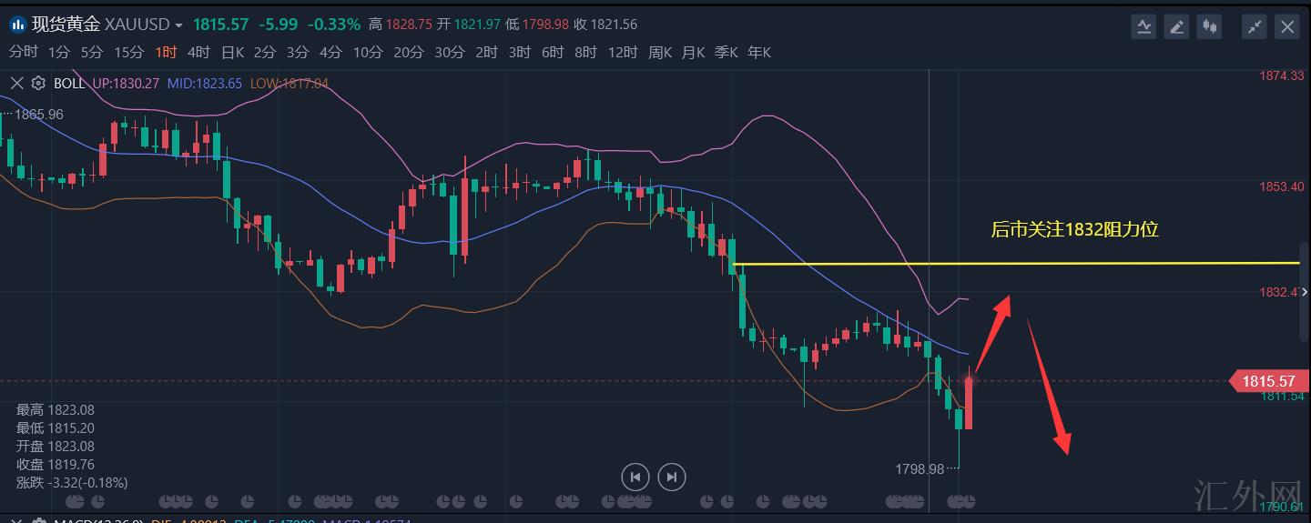Click the yellow 1832 resistance line
The width and height of the screenshot is (1311, 523).
(x=1001, y=264)
